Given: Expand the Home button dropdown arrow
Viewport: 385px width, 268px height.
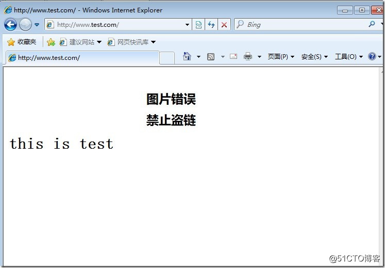Looking at the screenshot, I should point(198,57).
